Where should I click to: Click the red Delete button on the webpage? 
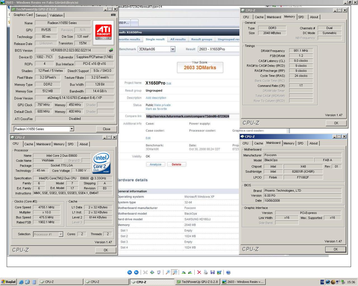click(x=176, y=165)
